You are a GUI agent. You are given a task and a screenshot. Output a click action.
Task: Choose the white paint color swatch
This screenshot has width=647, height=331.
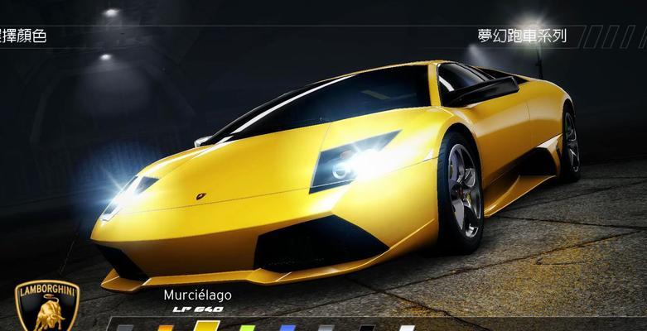click(x=407, y=329)
